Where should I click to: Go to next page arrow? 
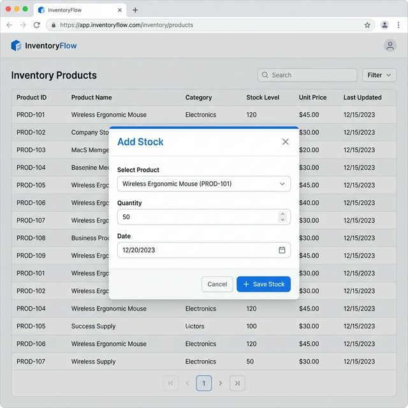221,383
